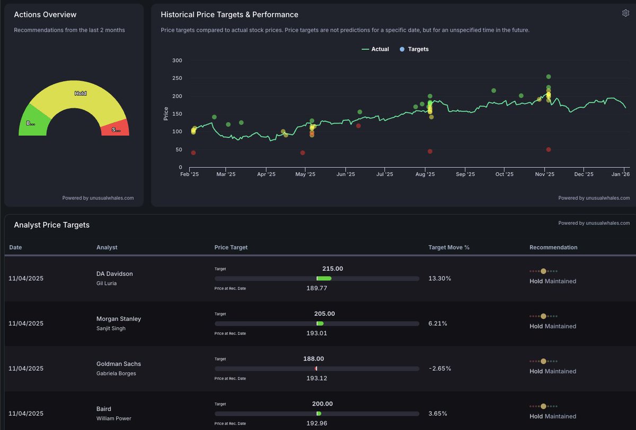This screenshot has width=636, height=430.
Task: Click Goldman Sachs recommendation rating dots icon
Action: 543,361
